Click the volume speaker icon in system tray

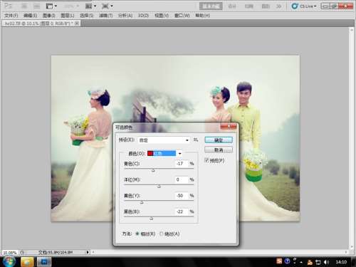pyautogui.click(x=327, y=262)
